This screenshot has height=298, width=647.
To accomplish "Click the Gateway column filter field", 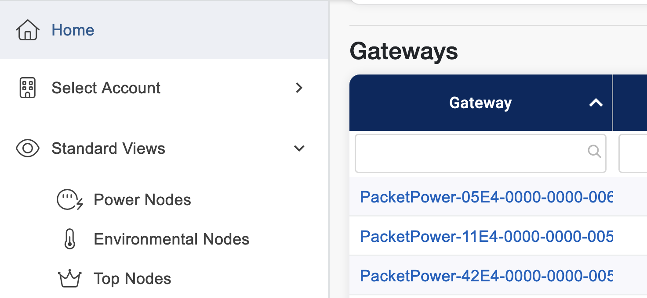I will click(470, 153).
